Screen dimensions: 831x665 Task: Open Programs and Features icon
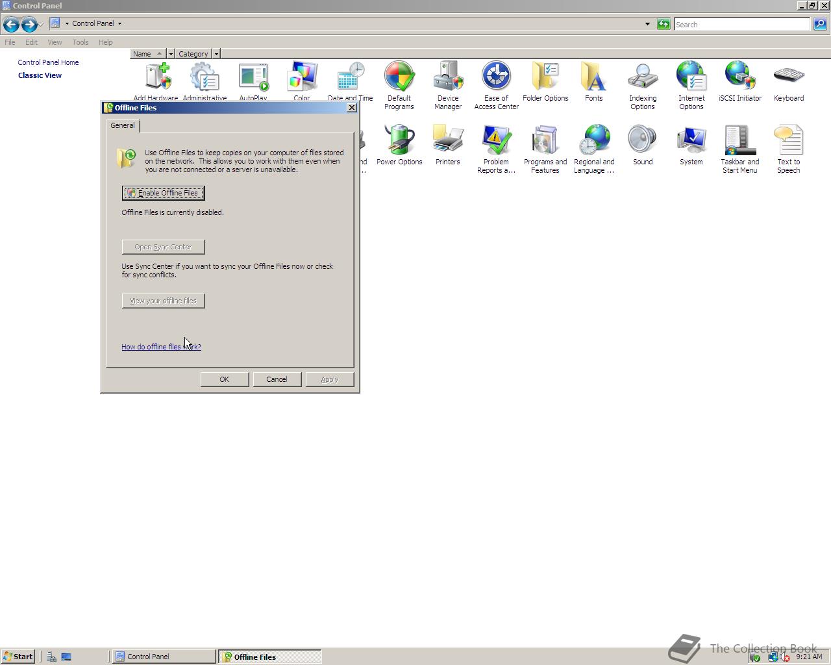click(x=545, y=149)
